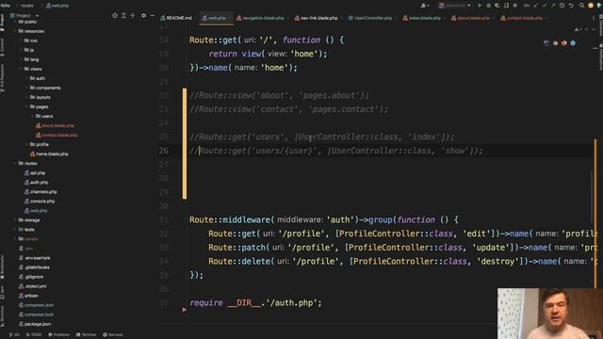Open the run configuration dropdown
603x339 pixels.
tap(454, 6)
